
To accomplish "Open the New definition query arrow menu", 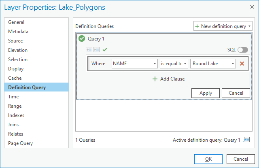I will 249,26.
